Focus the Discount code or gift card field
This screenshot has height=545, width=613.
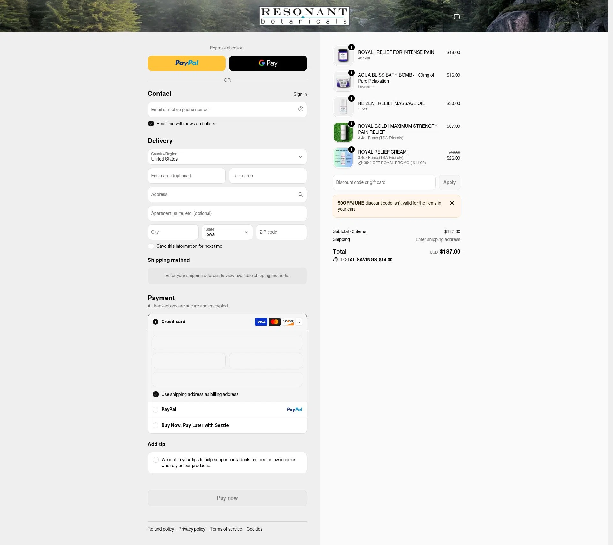(x=384, y=182)
